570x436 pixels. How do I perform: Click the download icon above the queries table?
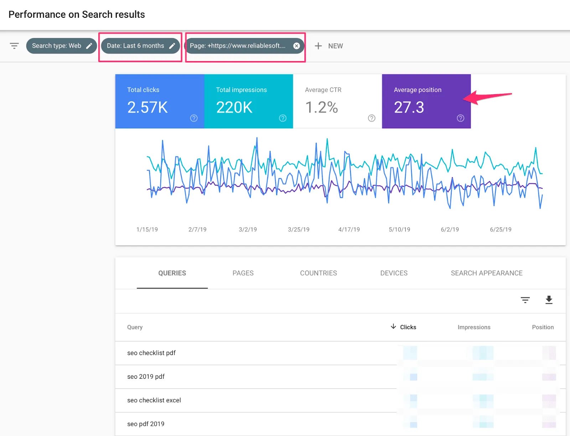[x=549, y=300]
